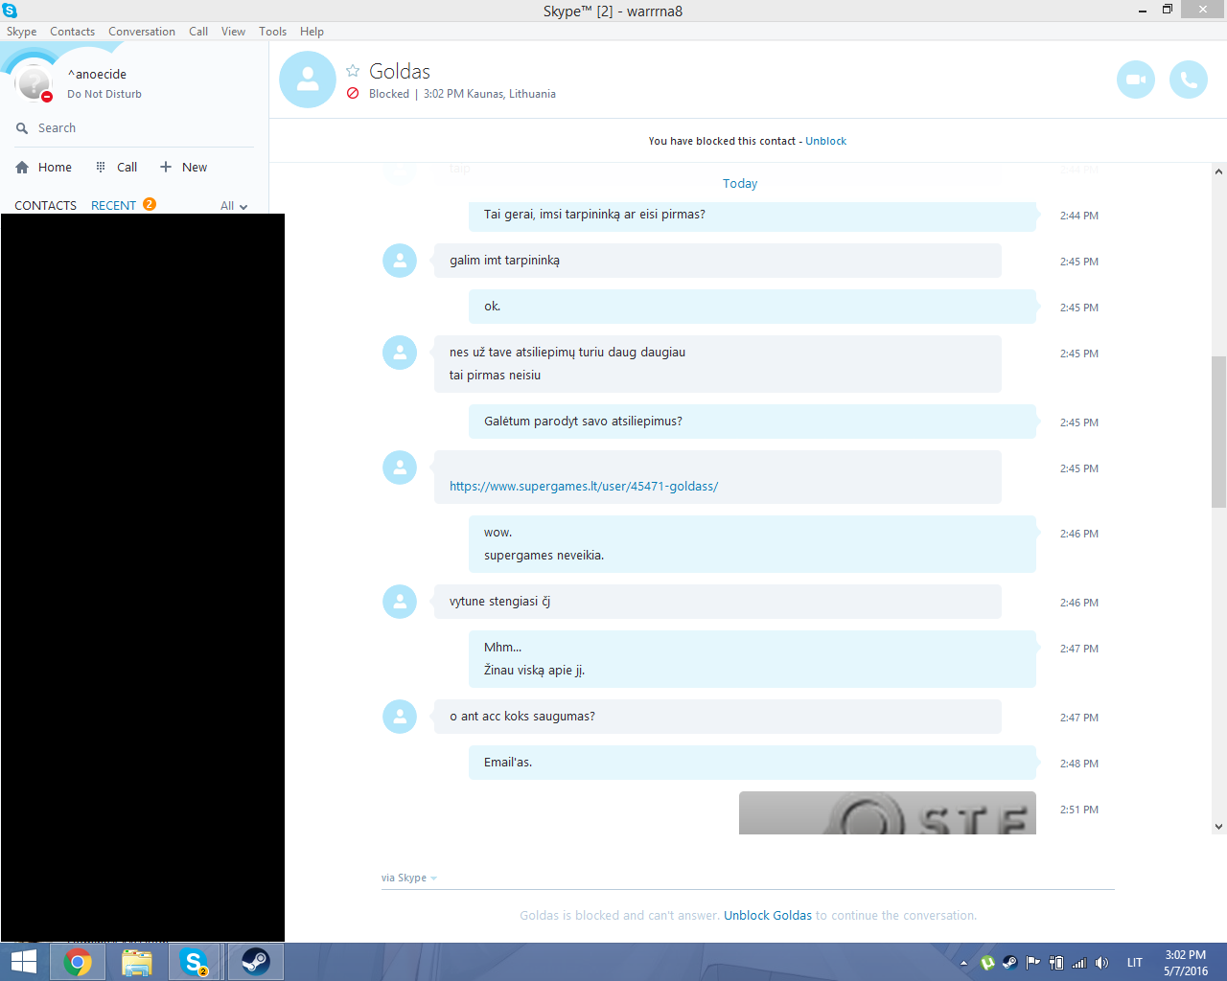This screenshot has width=1227, height=981.
Task: Open Steam from the taskbar
Action: [x=255, y=962]
